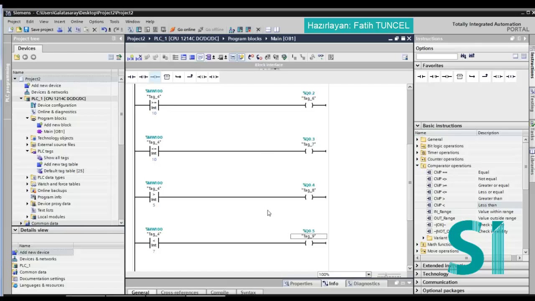This screenshot has width=535, height=301.
Task: Open Main [OB1] in project tree
Action: (x=54, y=131)
